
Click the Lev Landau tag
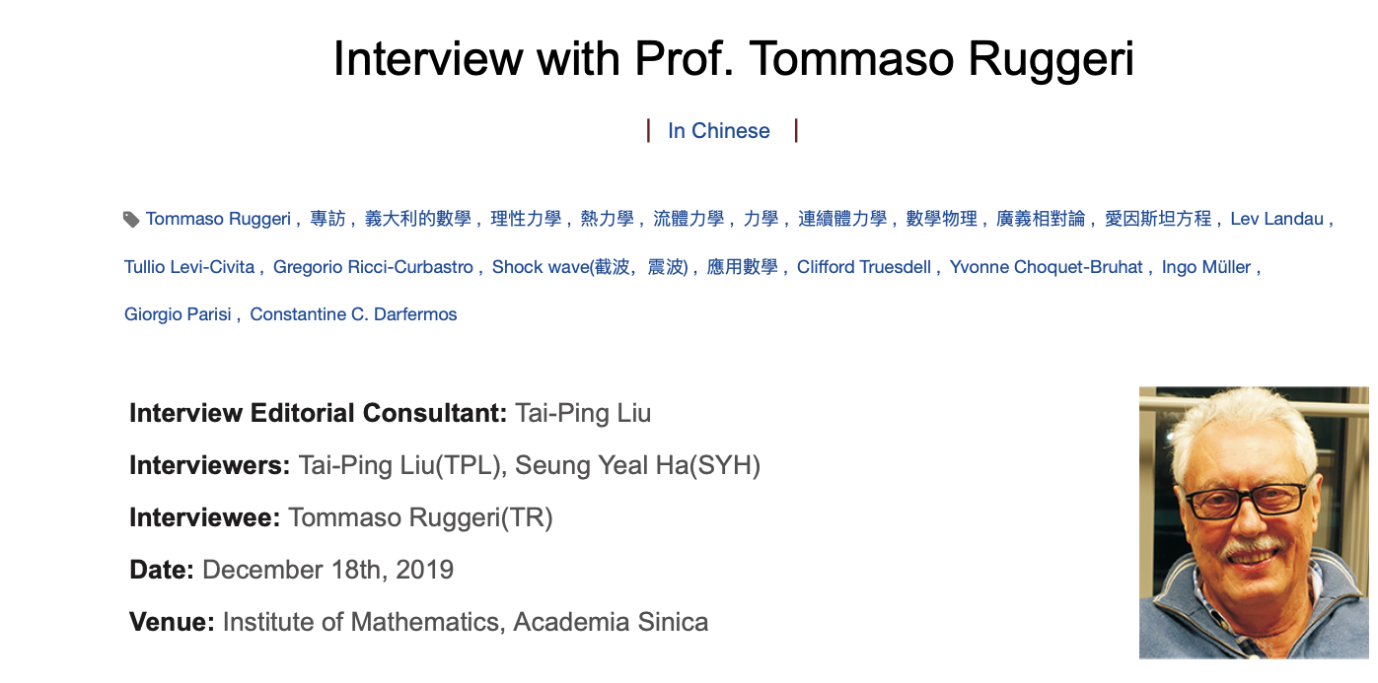coord(1276,219)
